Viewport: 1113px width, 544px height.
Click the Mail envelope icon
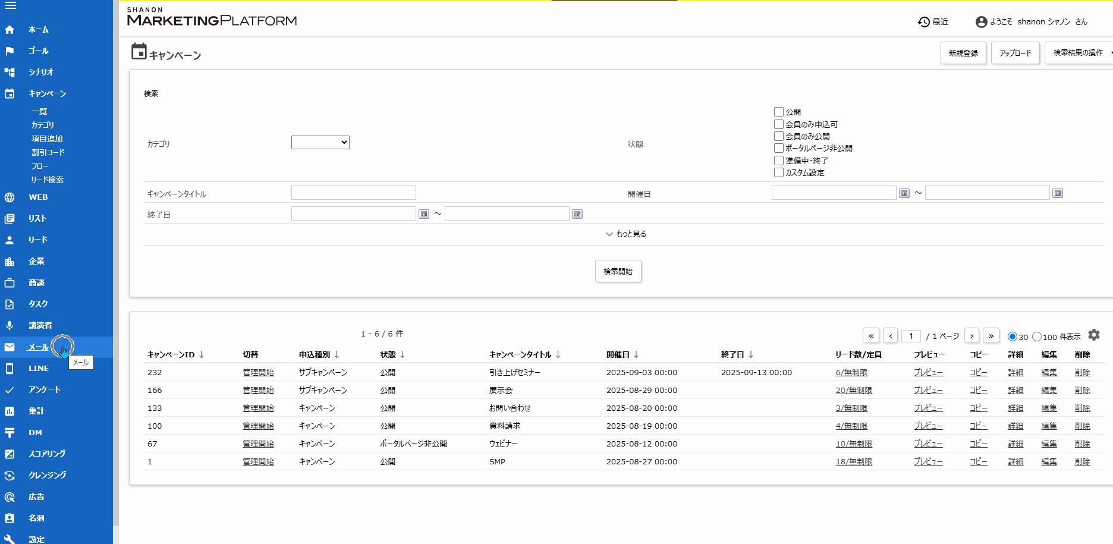coord(10,347)
